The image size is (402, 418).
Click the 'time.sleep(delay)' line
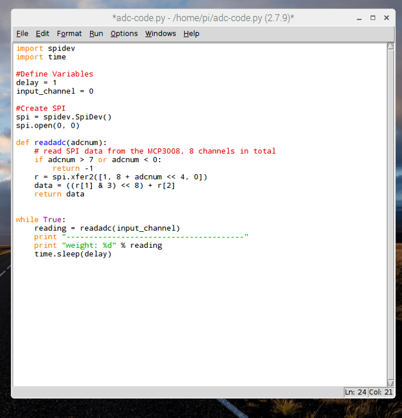coord(73,254)
